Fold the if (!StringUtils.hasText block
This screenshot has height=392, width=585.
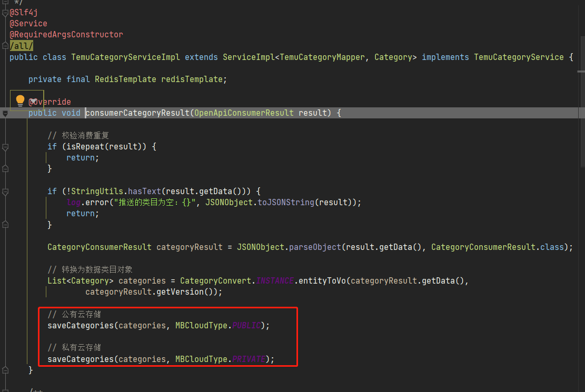pyautogui.click(x=5, y=192)
